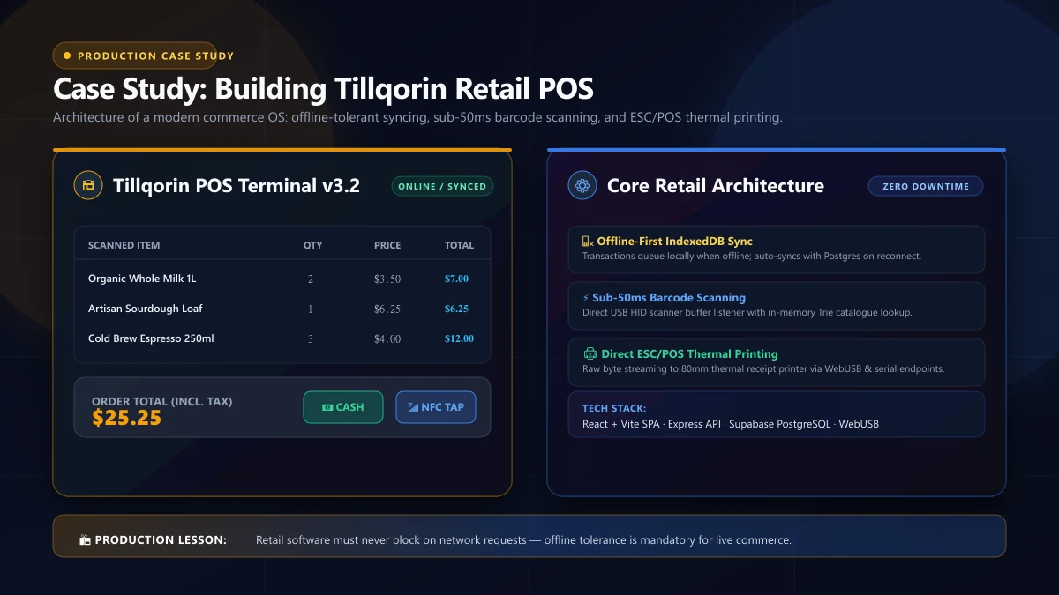Click the Tillqorin POS Terminal v3.2 heading

[x=237, y=186]
